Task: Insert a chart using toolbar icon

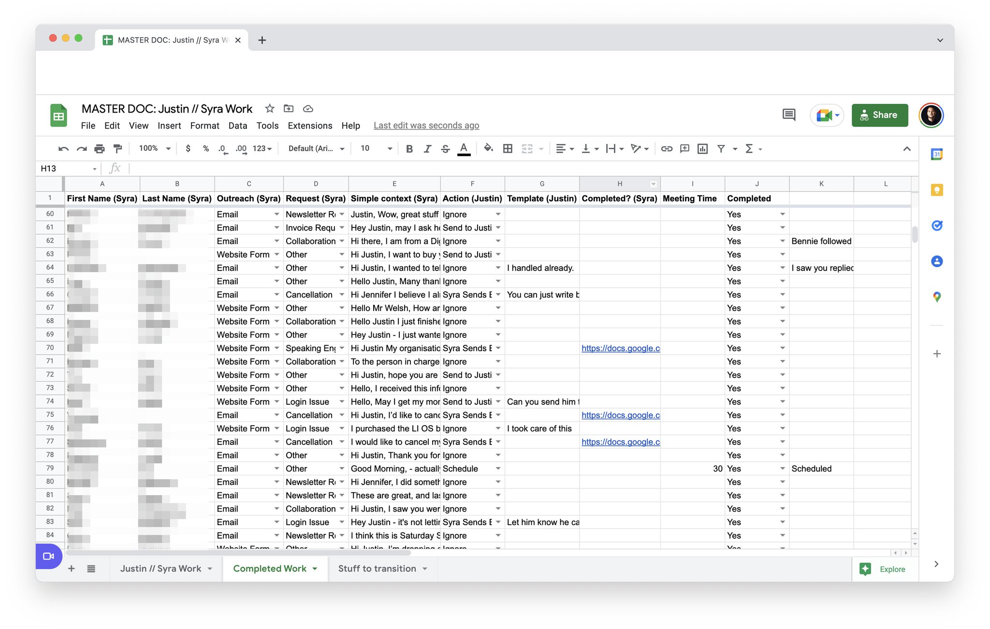Action: coord(702,149)
